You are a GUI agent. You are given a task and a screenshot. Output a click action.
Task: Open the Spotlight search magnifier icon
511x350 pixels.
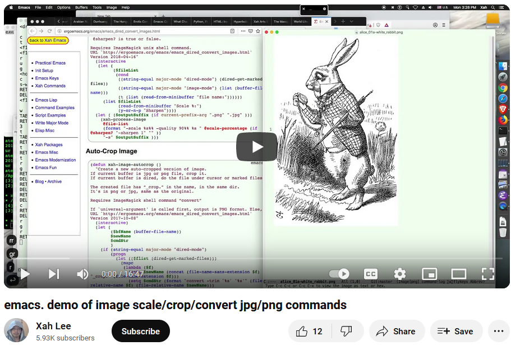[x=493, y=7]
